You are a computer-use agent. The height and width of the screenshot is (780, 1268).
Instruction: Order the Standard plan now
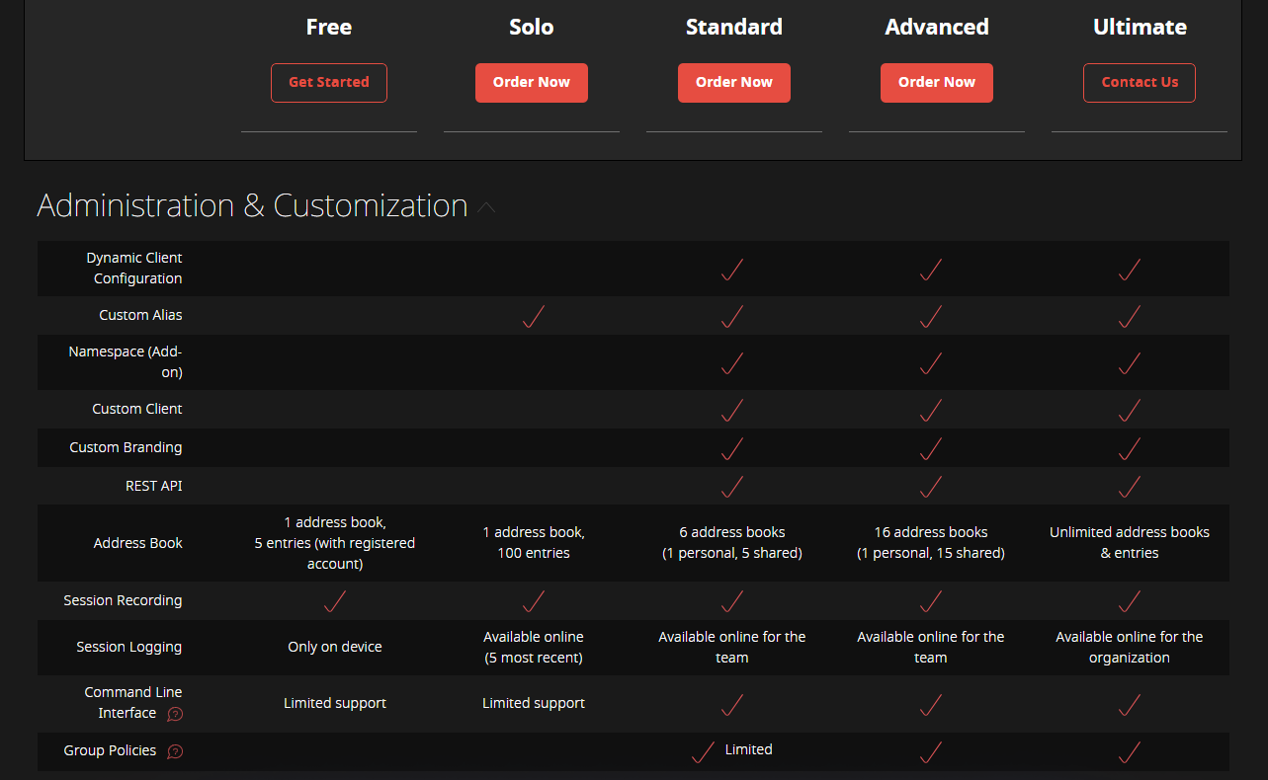coord(733,83)
